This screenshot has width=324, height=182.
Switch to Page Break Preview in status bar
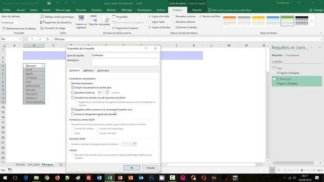pyautogui.click(x=285, y=170)
